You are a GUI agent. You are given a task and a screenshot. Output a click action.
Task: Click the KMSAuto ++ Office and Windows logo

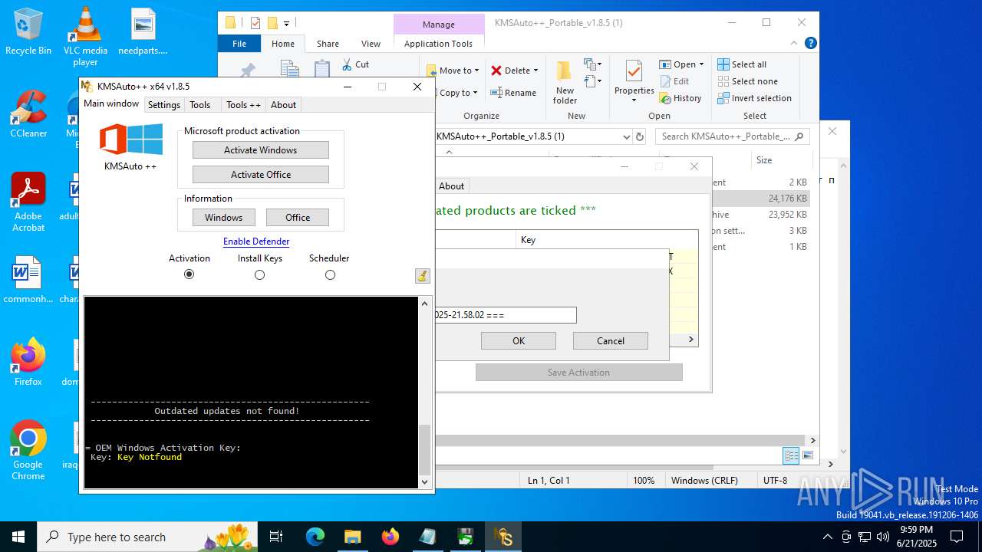(x=131, y=140)
